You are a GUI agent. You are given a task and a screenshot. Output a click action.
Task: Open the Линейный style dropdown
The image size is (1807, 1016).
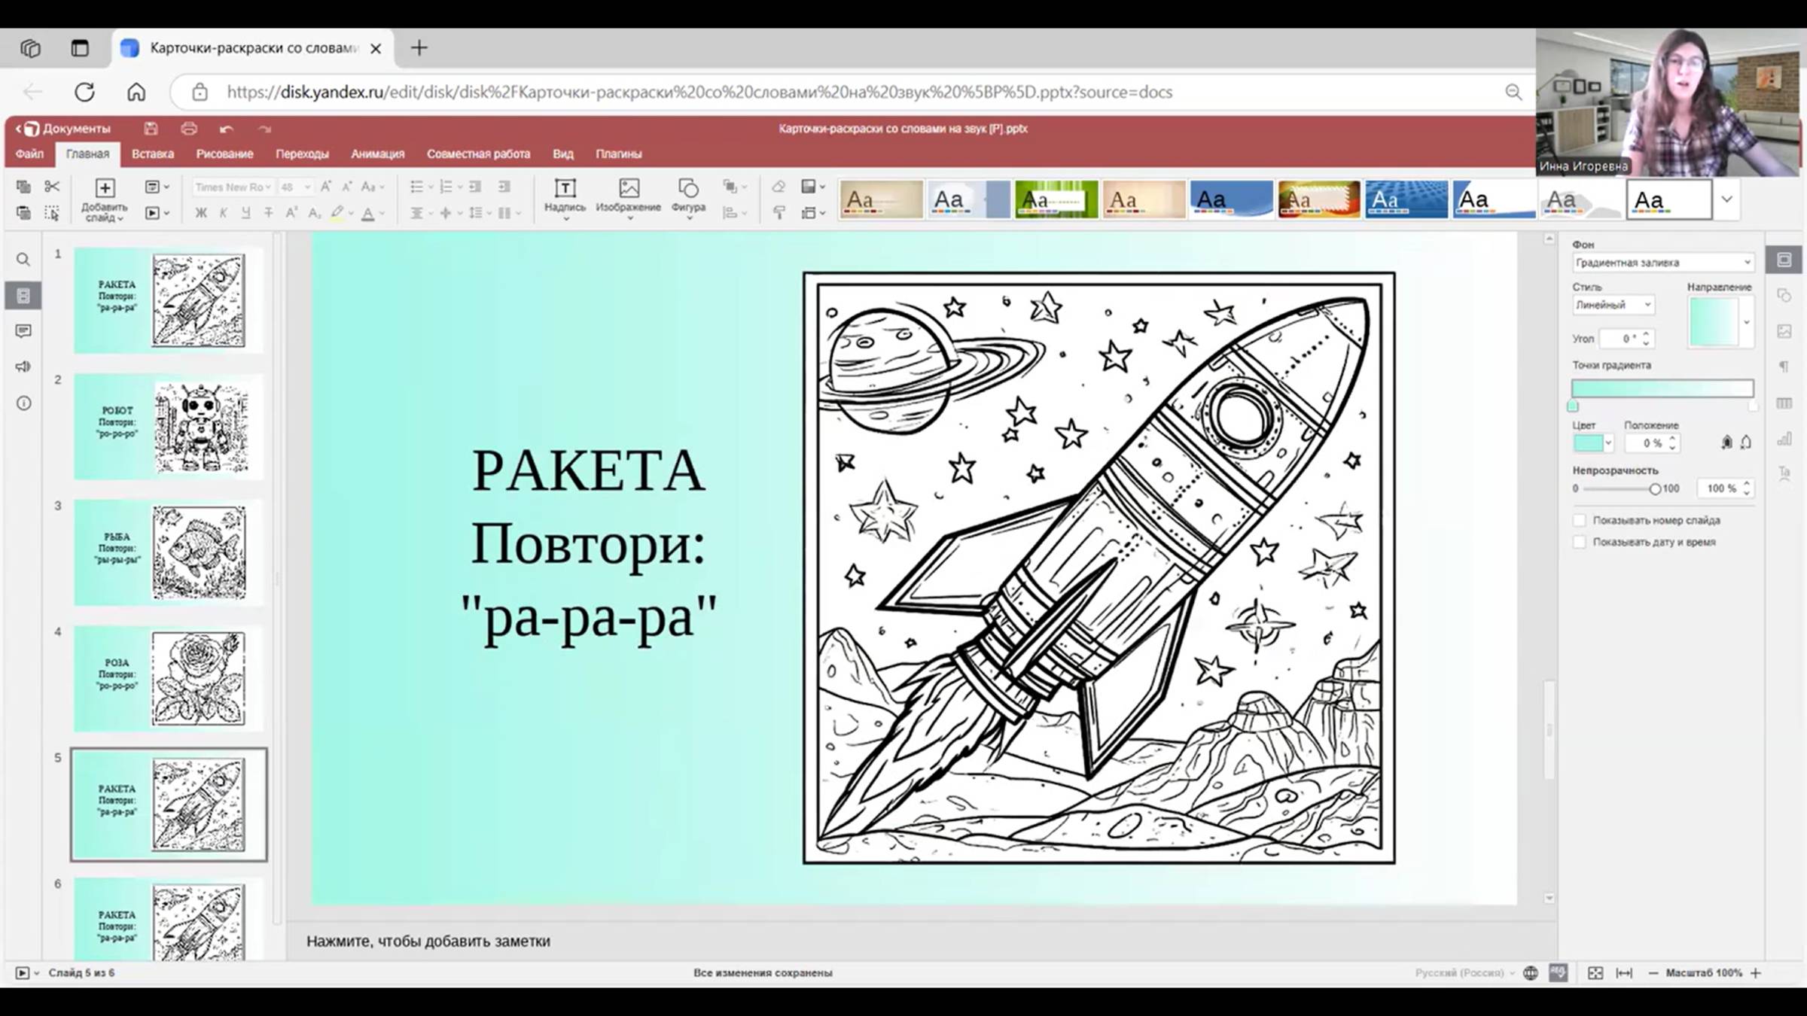(1613, 305)
